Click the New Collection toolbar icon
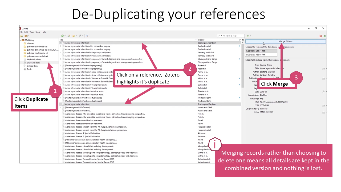The width and height of the screenshot is (341, 192). (x=21, y=36)
